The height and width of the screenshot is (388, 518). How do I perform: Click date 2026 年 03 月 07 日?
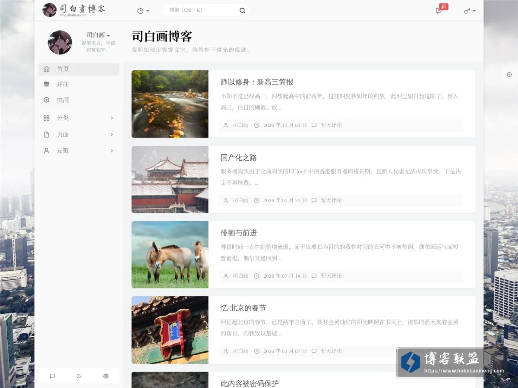(x=285, y=351)
